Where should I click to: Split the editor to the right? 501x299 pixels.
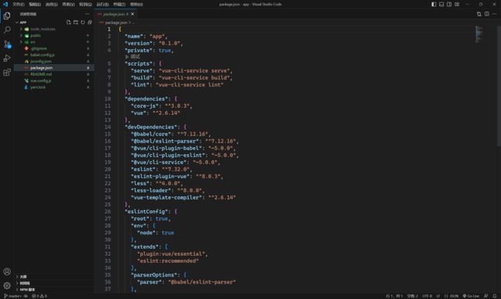pos(486,14)
